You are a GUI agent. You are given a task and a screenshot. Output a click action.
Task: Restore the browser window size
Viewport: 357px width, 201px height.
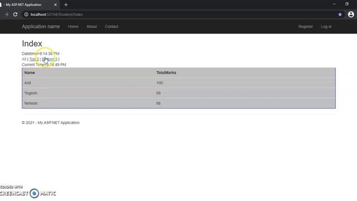[x=347, y=4]
